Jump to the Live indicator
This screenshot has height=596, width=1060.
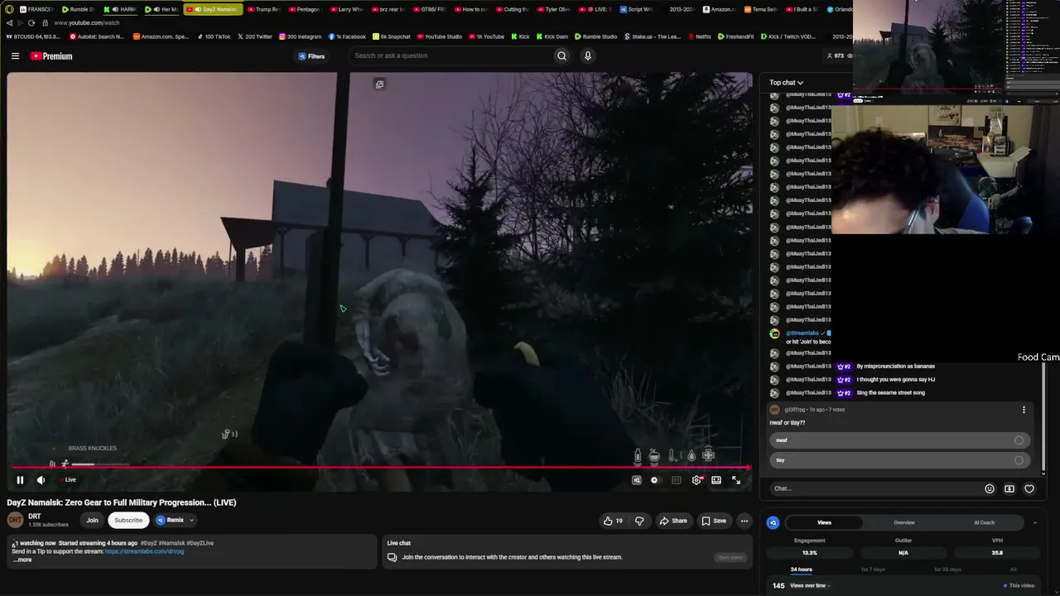pyautogui.click(x=67, y=480)
